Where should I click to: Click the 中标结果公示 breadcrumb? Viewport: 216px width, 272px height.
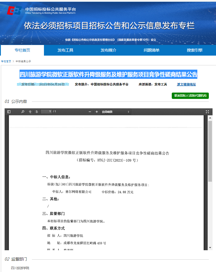[23, 61]
